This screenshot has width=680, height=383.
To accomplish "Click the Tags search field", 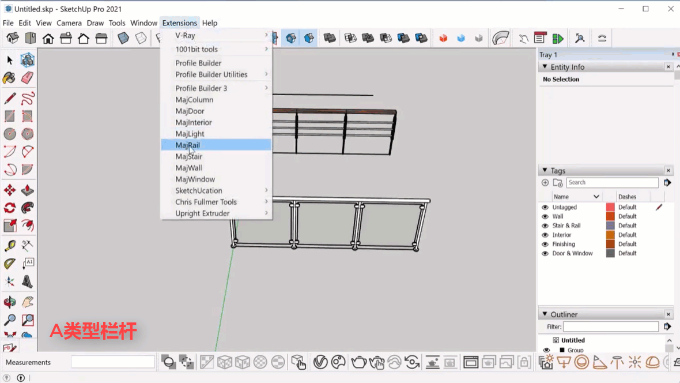I will pos(612,182).
